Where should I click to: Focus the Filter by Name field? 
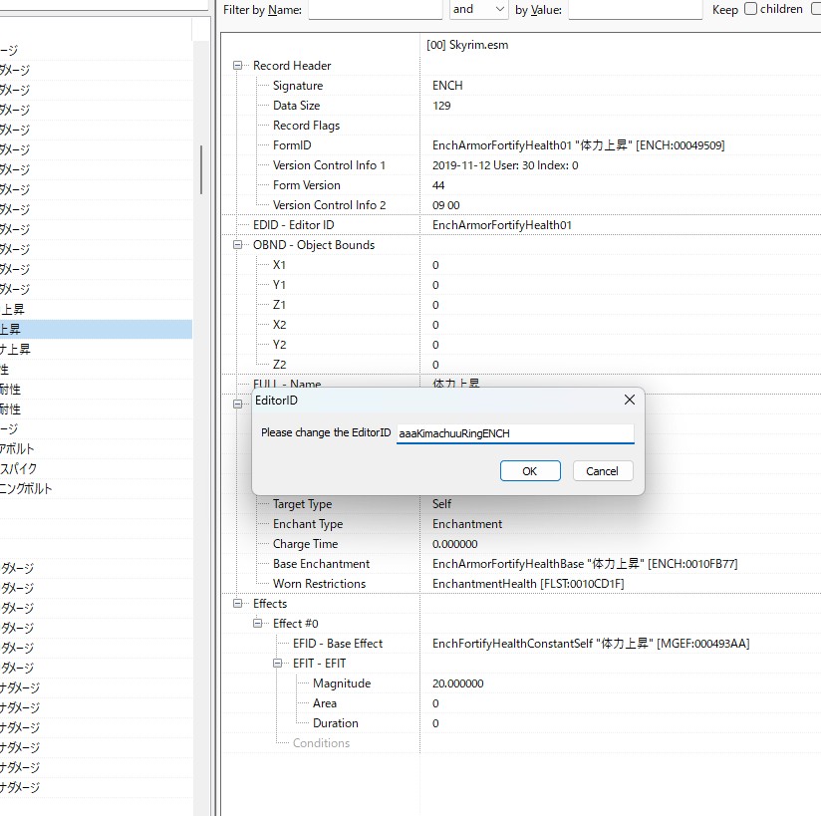coord(375,9)
